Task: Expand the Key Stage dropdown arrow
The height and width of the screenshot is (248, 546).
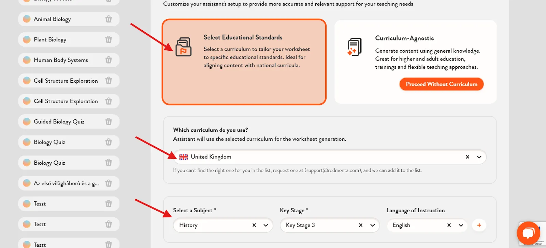Action: (x=373, y=225)
